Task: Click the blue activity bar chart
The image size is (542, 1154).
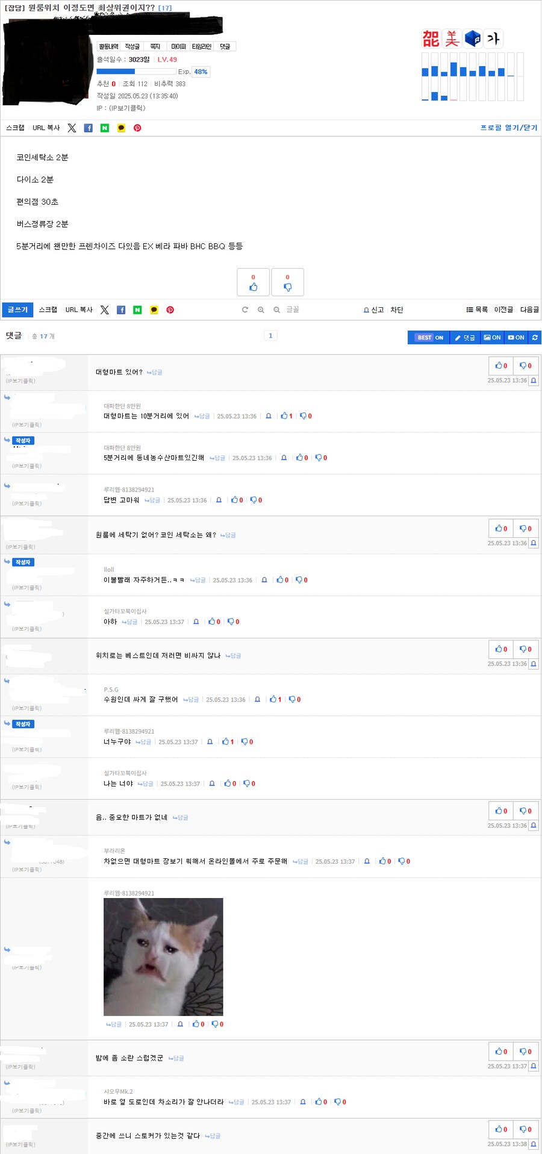Action: point(472,76)
